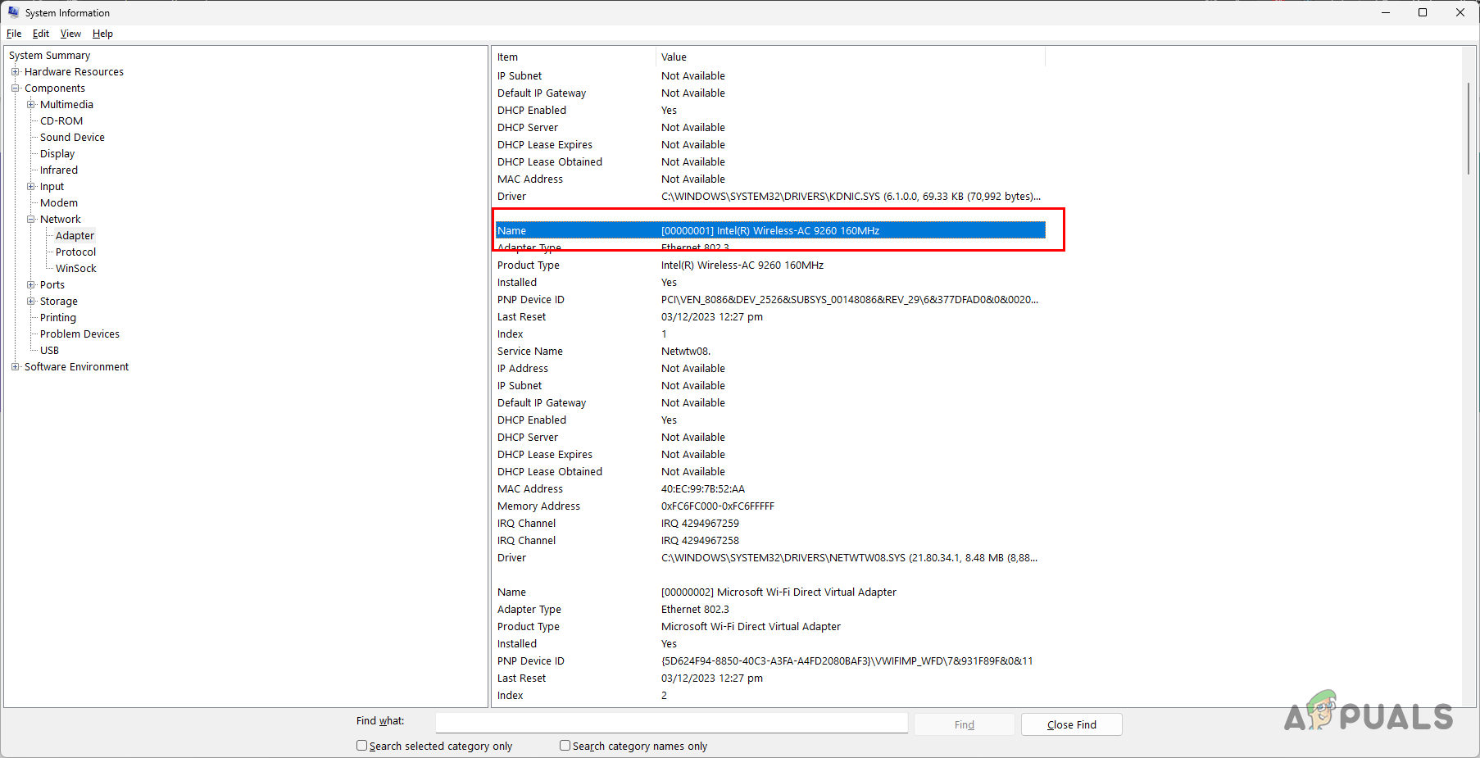Screen dimensions: 1480x758
Task: Expand the Ports node
Action: [30, 284]
